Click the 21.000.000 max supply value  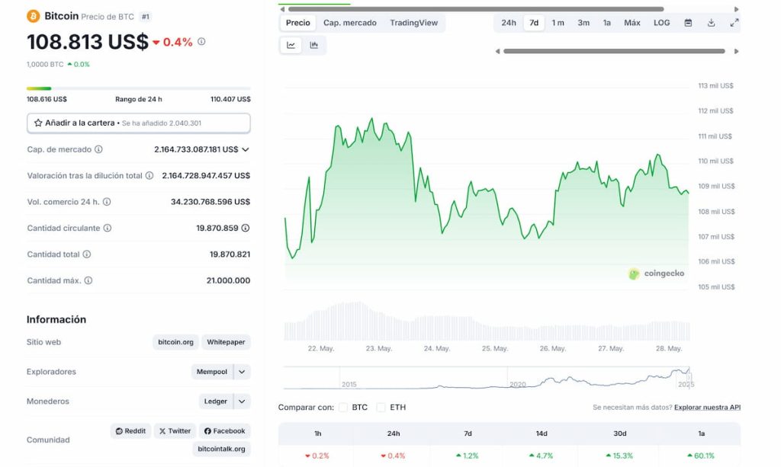pyautogui.click(x=228, y=280)
